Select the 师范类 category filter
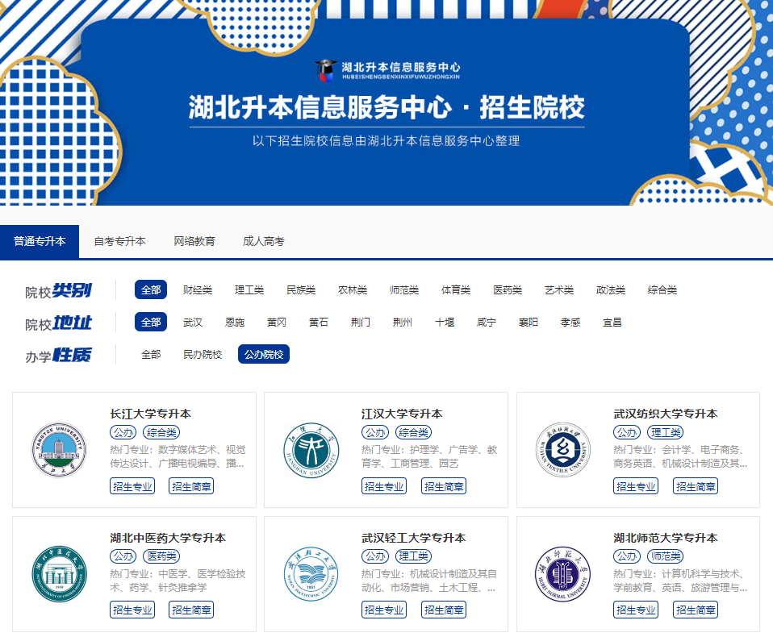Image resolution: width=773 pixels, height=637 pixels. [404, 290]
